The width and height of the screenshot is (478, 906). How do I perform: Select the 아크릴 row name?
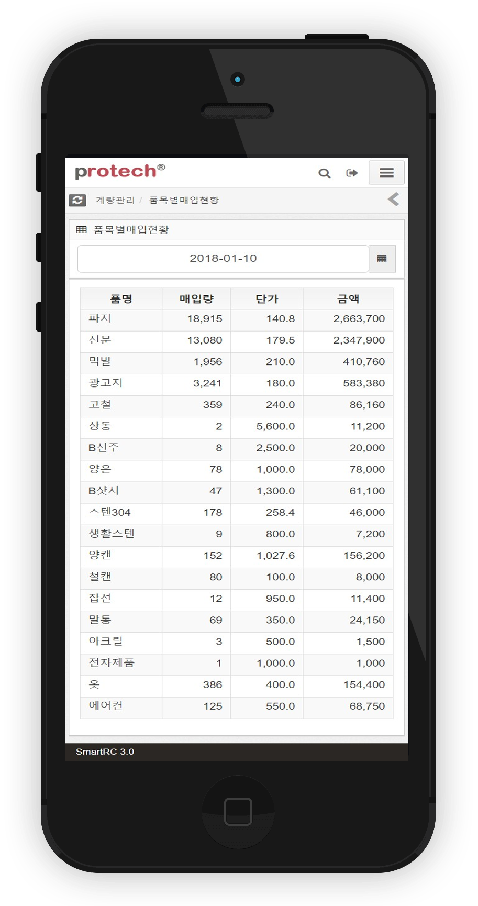[105, 641]
